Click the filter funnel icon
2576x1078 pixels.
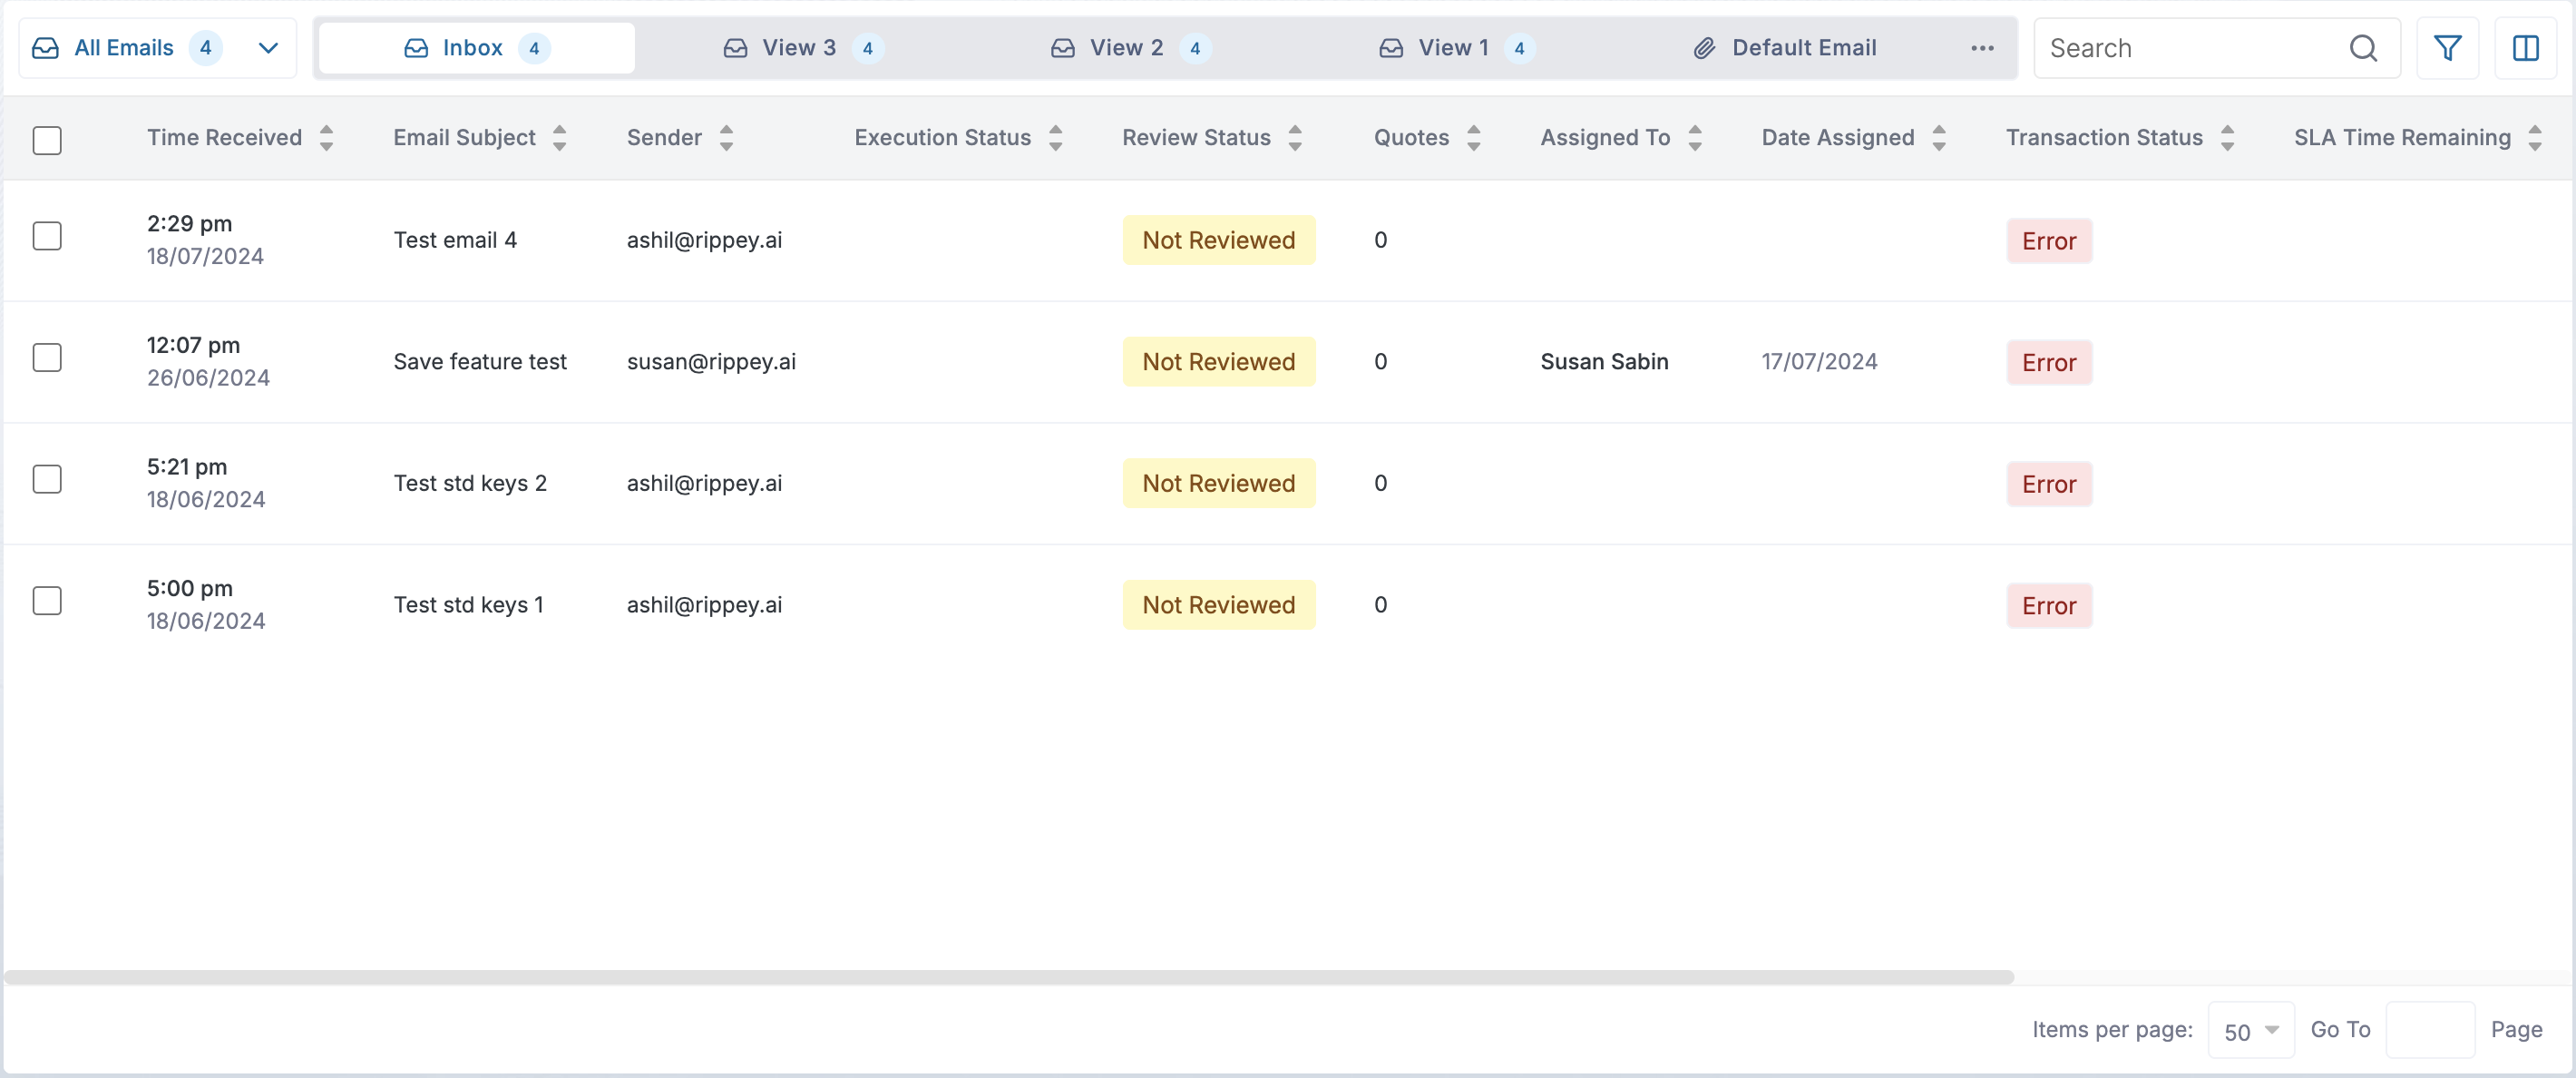2446,48
